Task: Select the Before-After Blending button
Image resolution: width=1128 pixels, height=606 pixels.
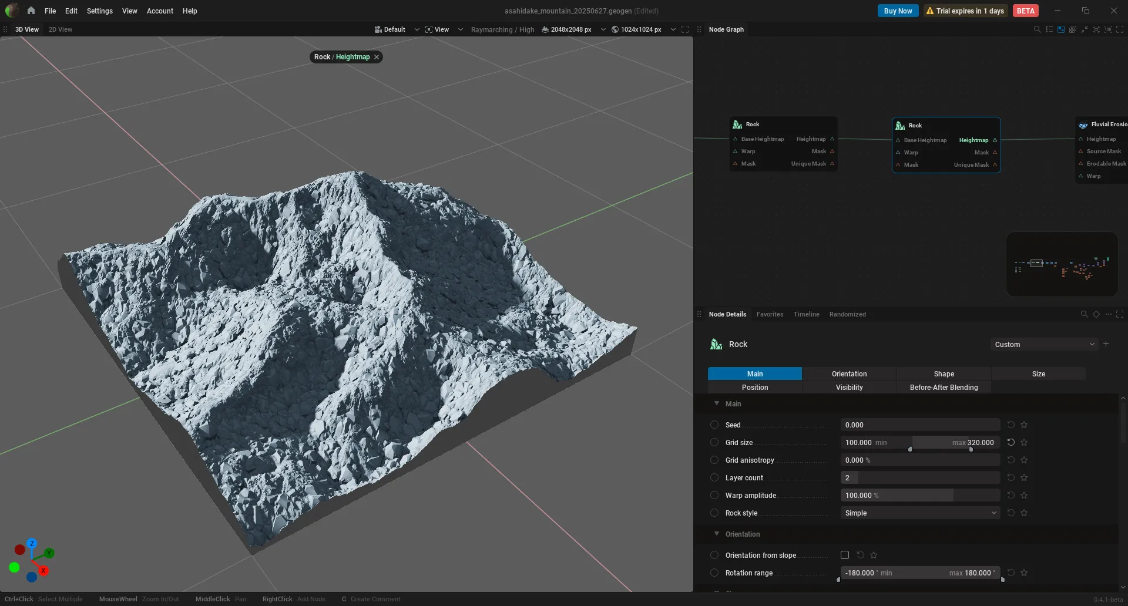Action: point(944,388)
